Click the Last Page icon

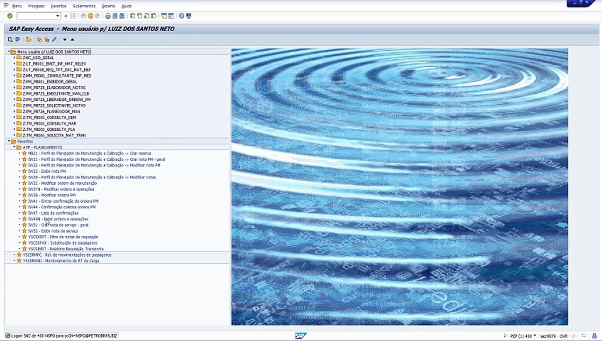pyautogui.click(x=153, y=16)
